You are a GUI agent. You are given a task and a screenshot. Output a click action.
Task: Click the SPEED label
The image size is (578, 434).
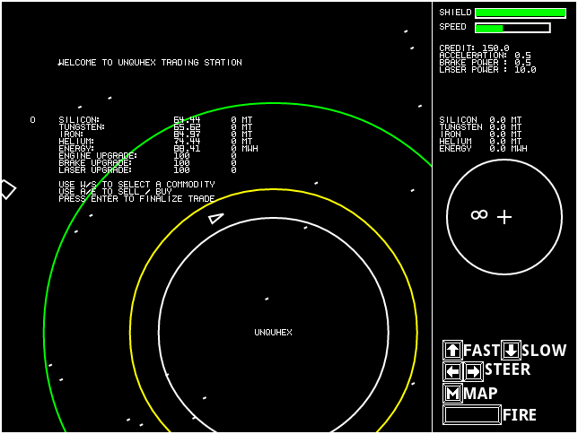(452, 27)
